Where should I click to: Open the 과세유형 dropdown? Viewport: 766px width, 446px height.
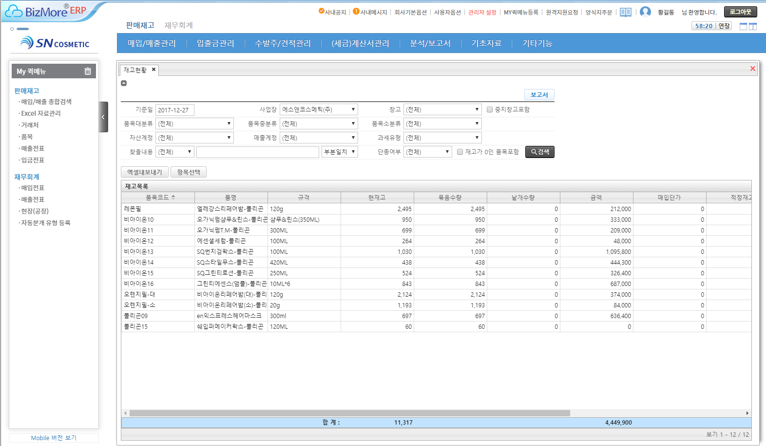[442, 138]
